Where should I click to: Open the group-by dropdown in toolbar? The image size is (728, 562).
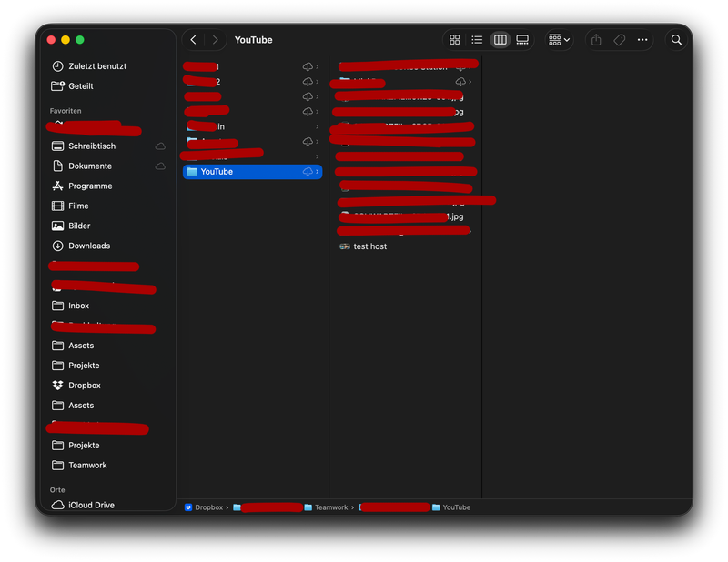(559, 40)
